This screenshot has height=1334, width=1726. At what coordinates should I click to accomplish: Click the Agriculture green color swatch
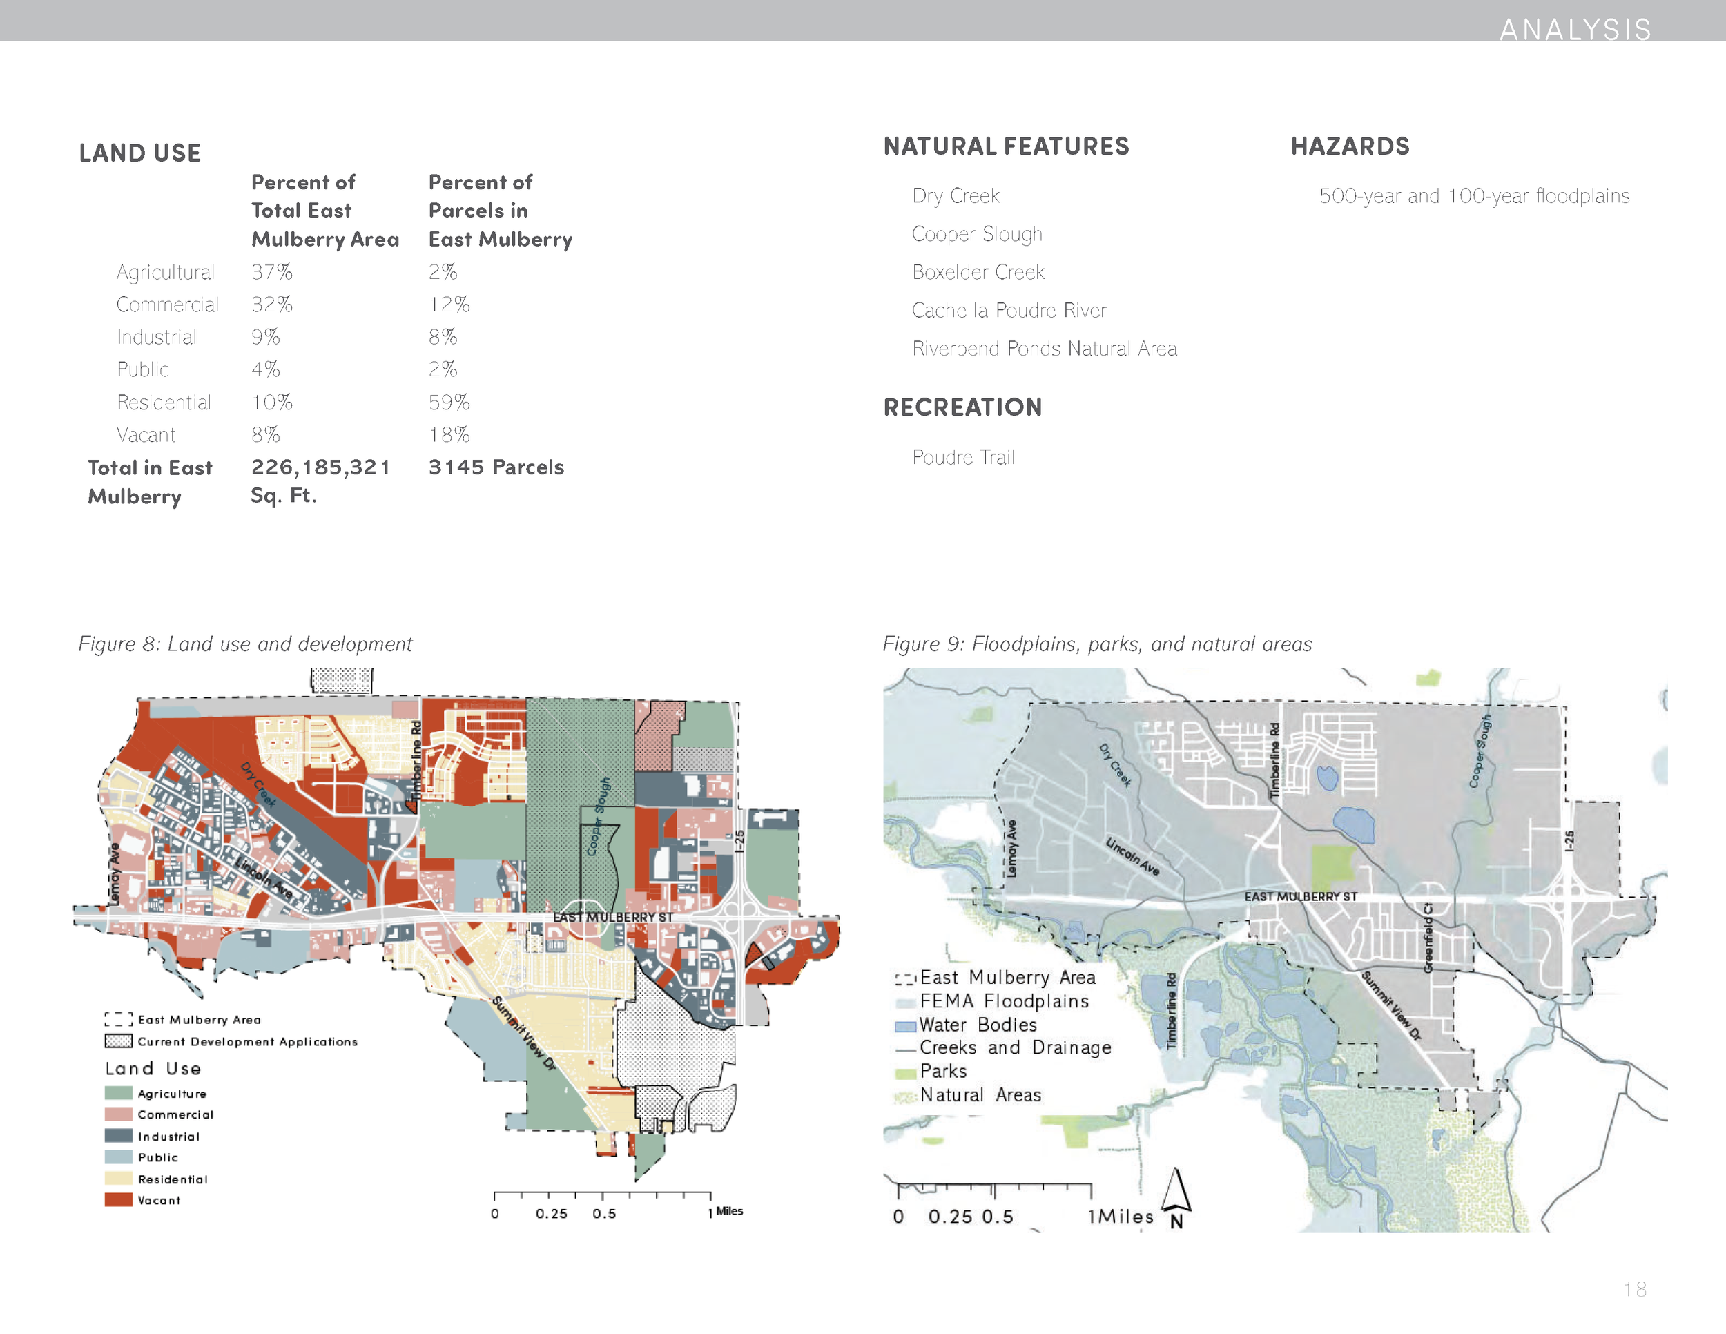click(x=119, y=1093)
